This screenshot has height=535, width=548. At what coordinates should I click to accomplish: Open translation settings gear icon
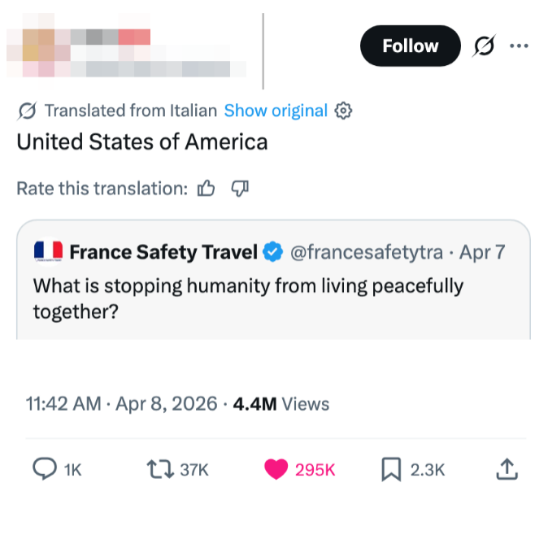point(343,111)
